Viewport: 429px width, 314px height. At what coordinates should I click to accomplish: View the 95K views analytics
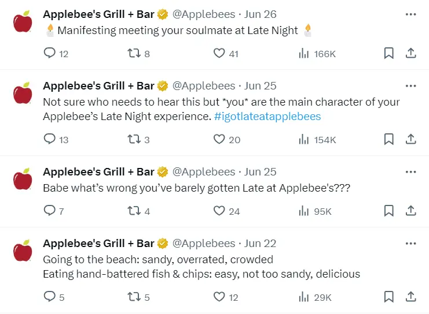304,211
